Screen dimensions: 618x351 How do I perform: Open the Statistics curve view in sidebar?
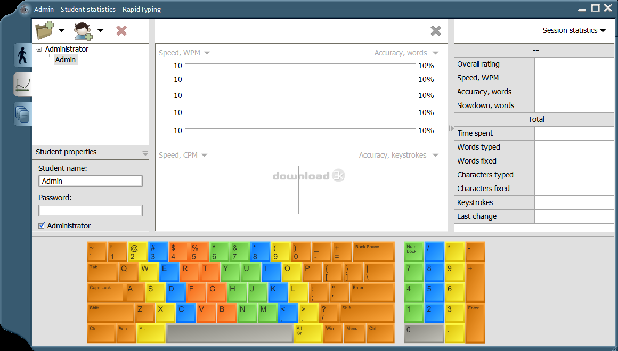(x=22, y=84)
